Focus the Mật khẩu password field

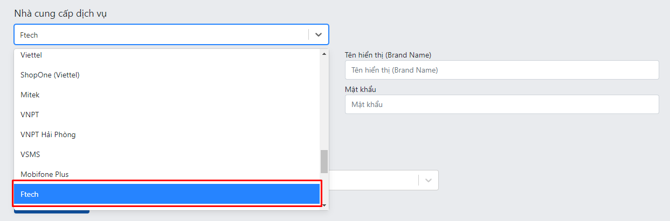point(502,104)
